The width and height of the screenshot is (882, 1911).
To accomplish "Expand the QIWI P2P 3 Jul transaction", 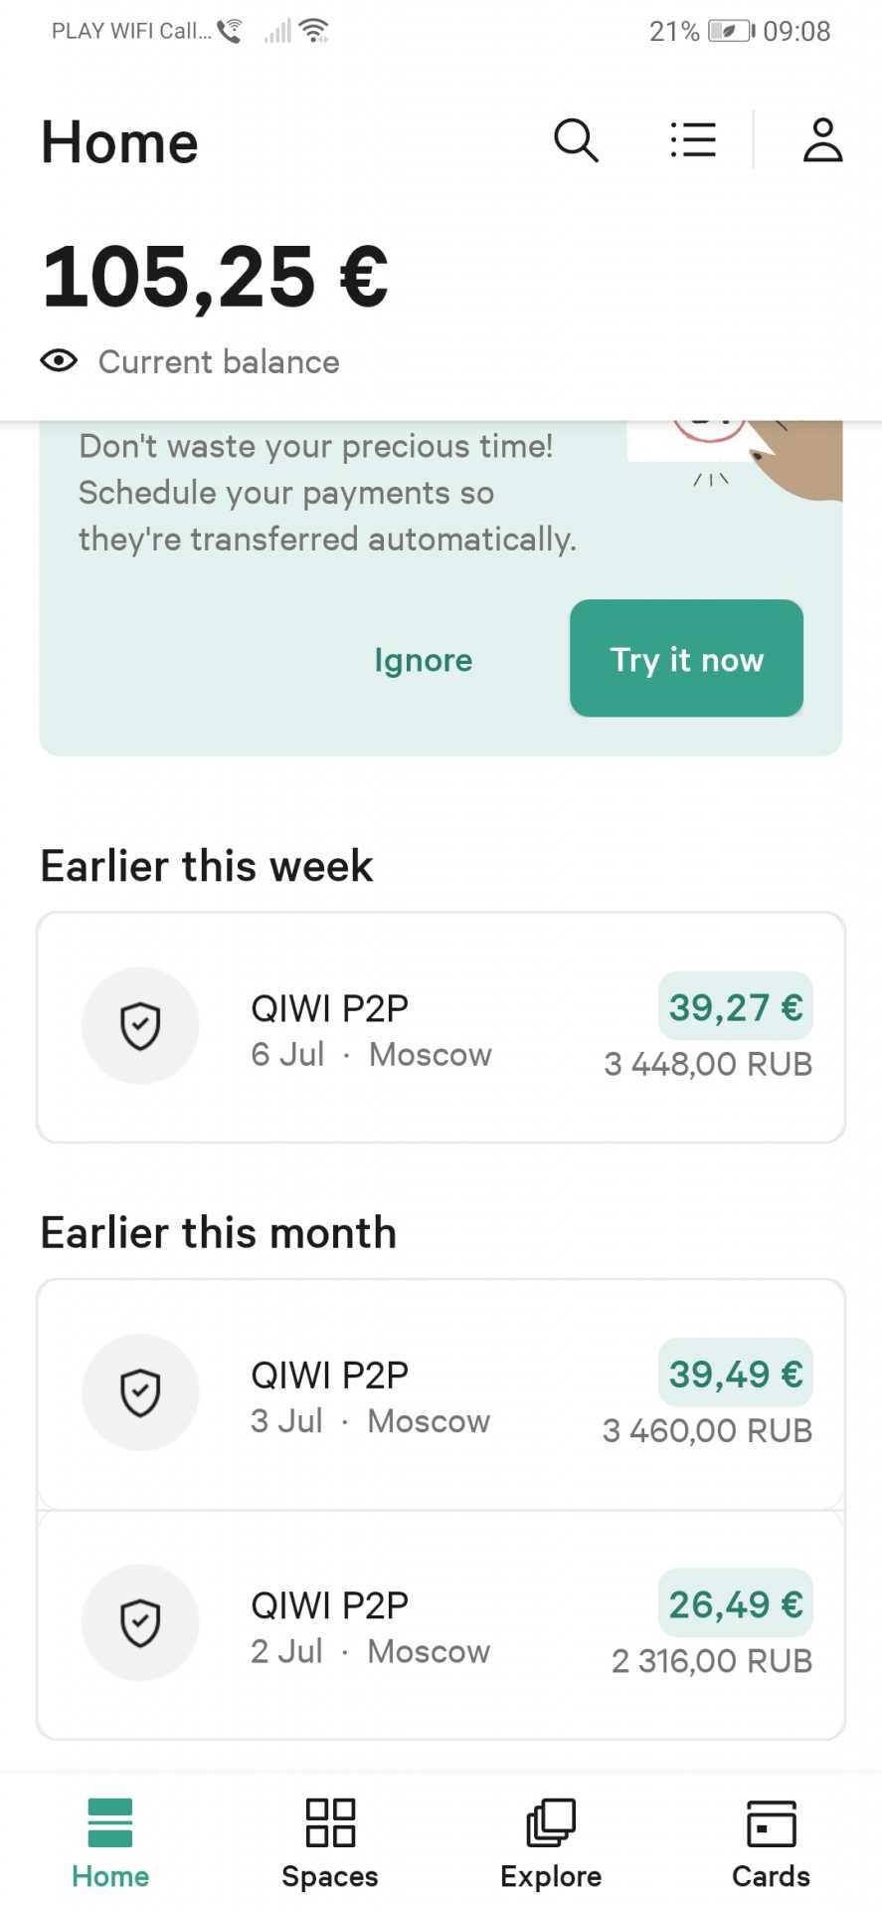I will pyautogui.click(x=441, y=1393).
